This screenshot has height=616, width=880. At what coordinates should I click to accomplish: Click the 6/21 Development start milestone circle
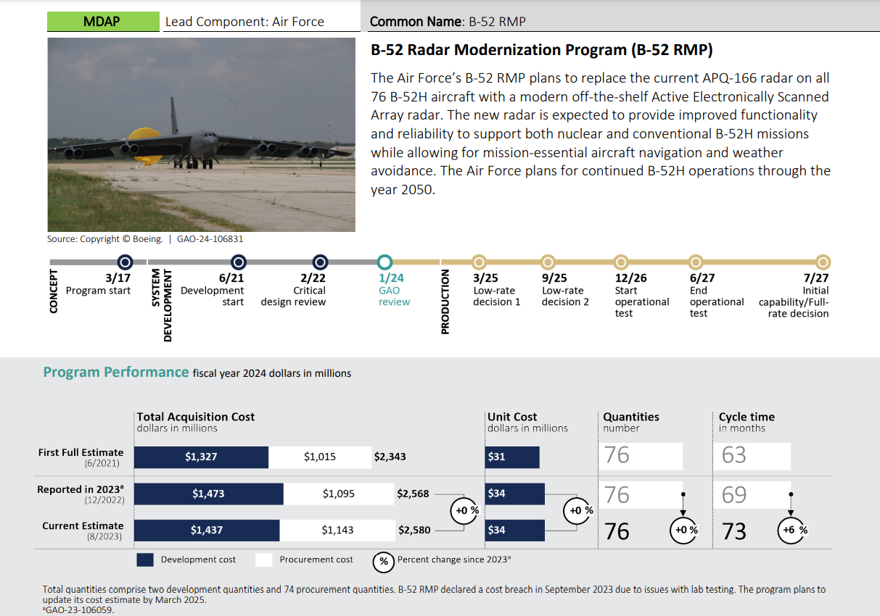point(238,262)
